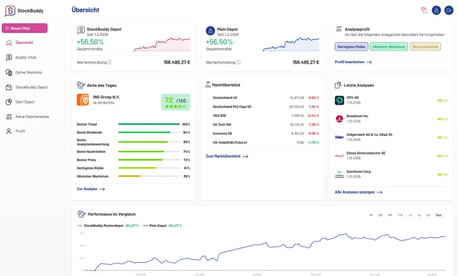Click the StockBuddy logo icon

click(10, 11)
